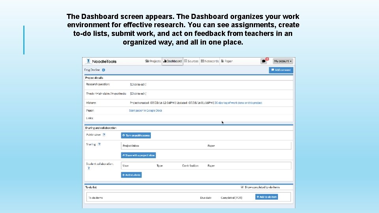Viewport: 379px width, 213px height.
Task: Click the NoodleTools logo
Action: pyautogui.click(x=101, y=62)
